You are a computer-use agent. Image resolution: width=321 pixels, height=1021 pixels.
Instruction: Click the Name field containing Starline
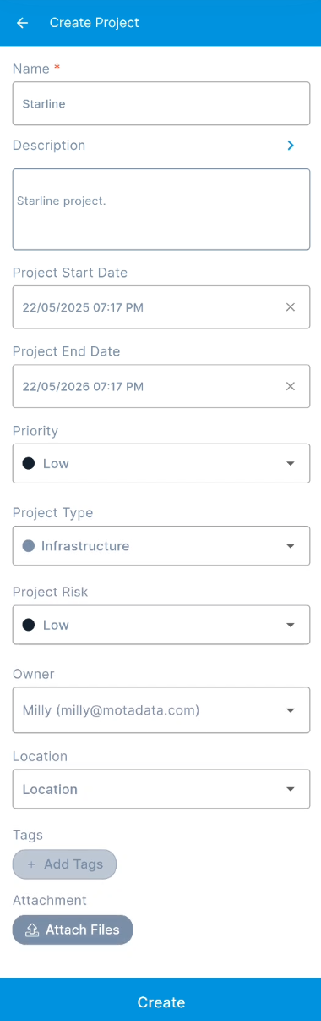pos(161,103)
